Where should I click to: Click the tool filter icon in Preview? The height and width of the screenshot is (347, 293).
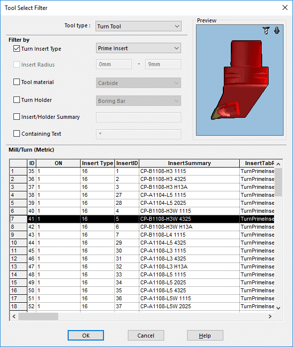266,30
